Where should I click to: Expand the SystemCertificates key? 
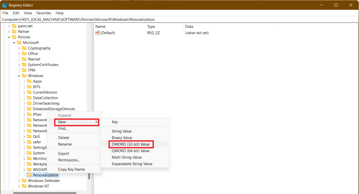pos(19,65)
